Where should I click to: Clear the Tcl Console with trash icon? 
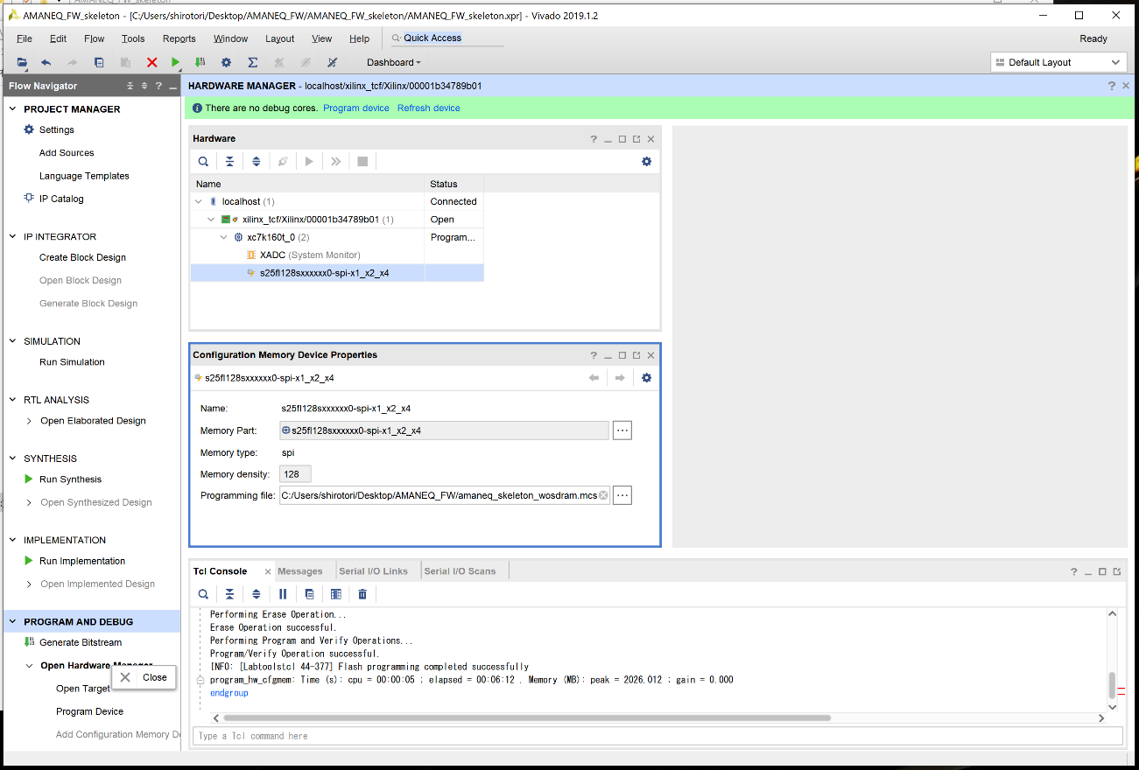click(x=362, y=593)
